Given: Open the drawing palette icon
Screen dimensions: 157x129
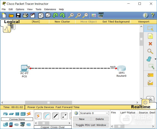Looking at the screenshot, I should pyautogui.click(x=94, y=15).
